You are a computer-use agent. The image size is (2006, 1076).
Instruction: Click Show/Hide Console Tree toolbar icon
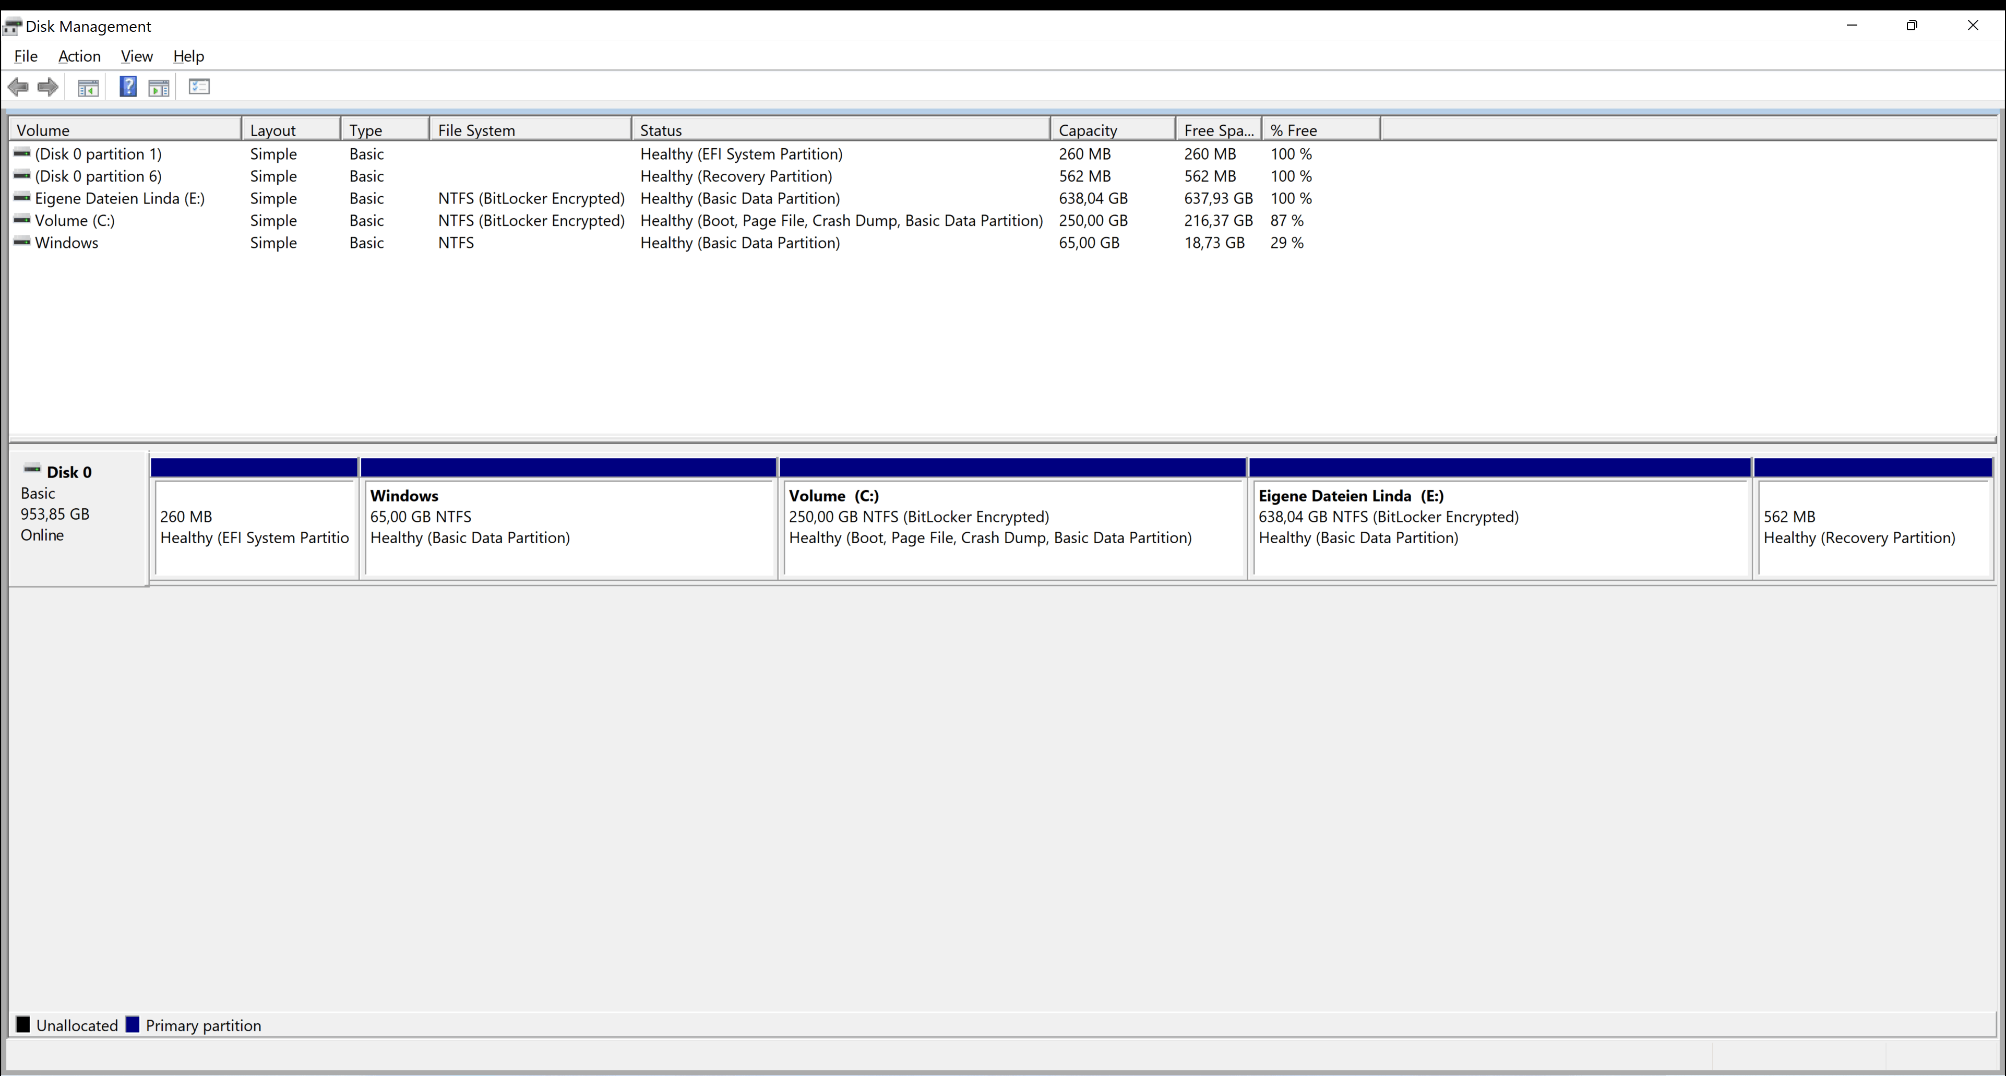tap(88, 87)
